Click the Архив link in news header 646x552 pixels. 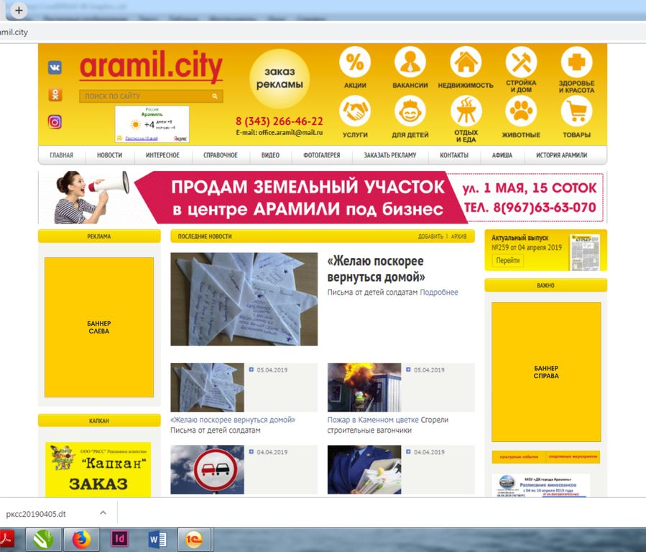458,236
